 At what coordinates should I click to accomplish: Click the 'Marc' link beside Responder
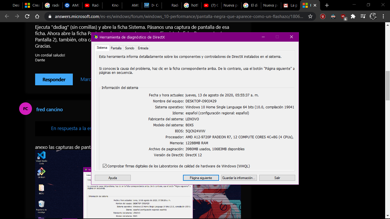[x=86, y=79]
